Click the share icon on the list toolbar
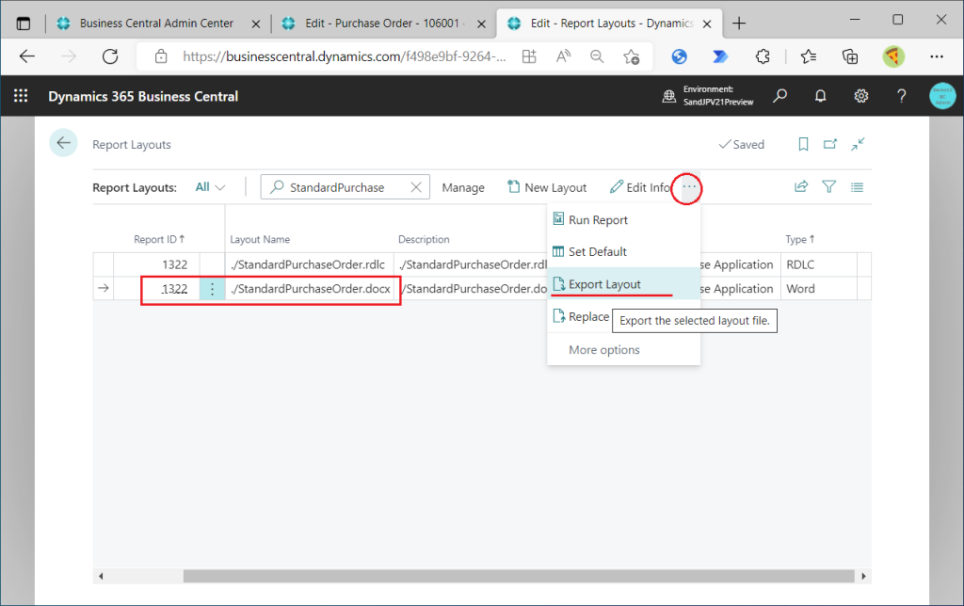The height and width of the screenshot is (606, 964). click(801, 187)
